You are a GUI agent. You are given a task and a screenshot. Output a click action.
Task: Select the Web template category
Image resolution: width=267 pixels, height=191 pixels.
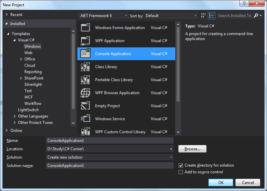tap(28, 53)
